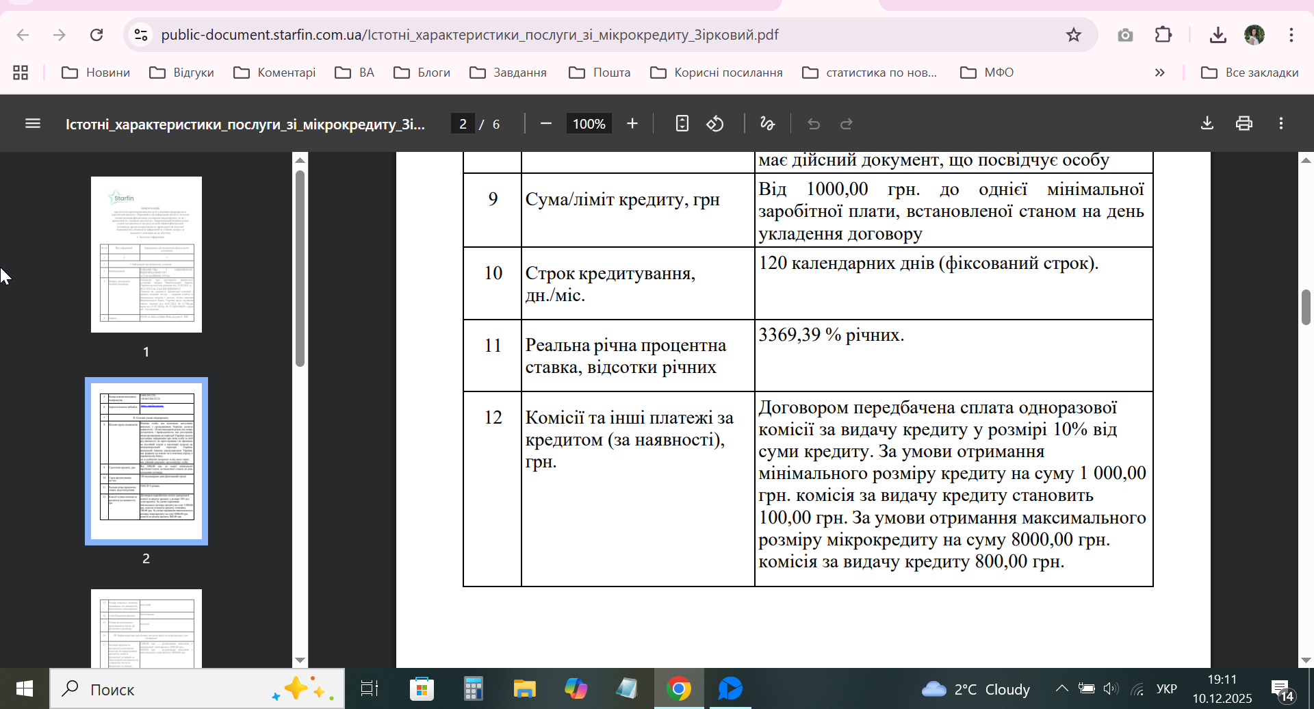Open the Блоги bookmarks folder
The width and height of the screenshot is (1314, 709).
[422, 73]
